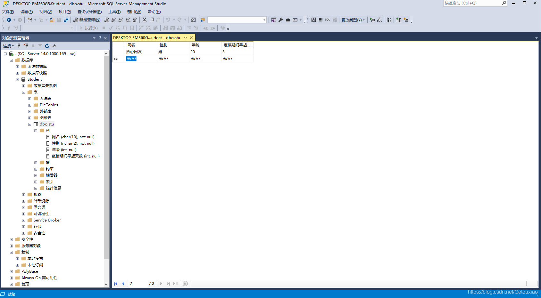Click the 热心网友 table cell
The height and width of the screenshot is (298, 541).
[x=141, y=52]
